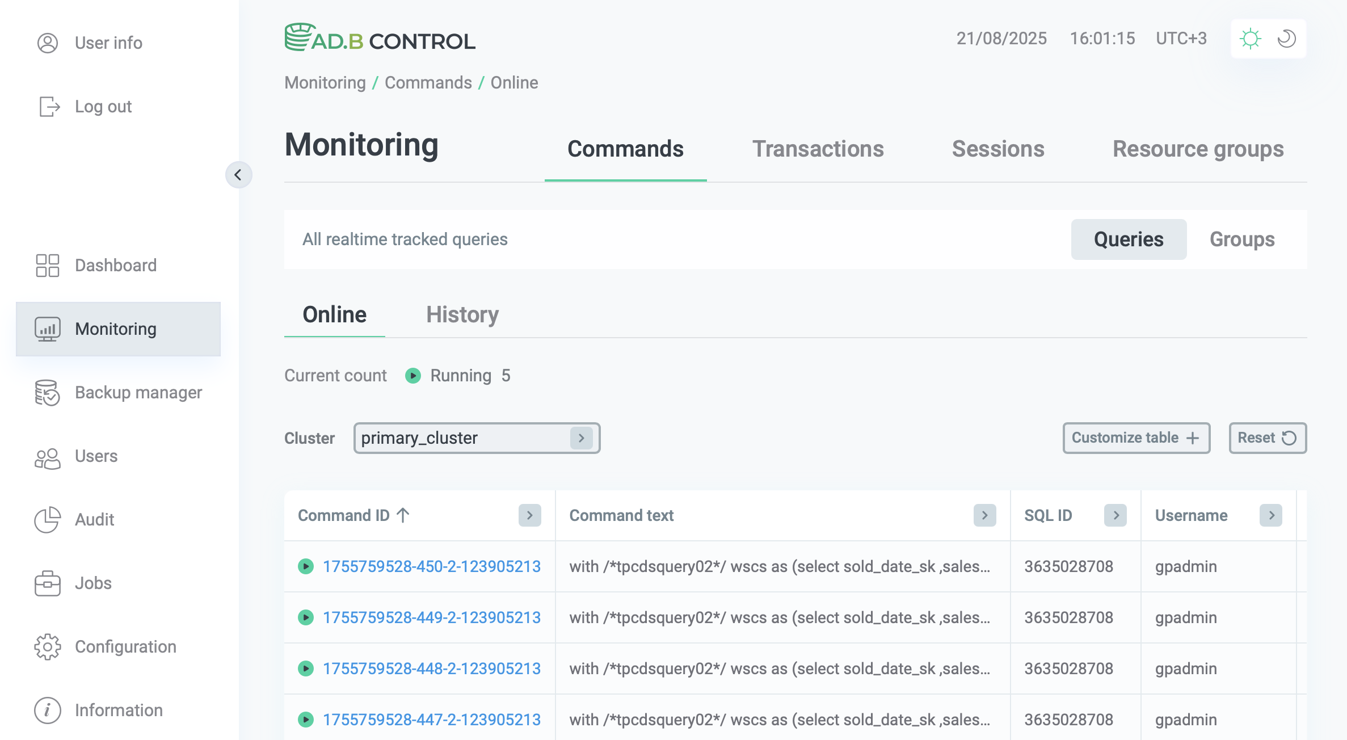
Task: Collapse the sidebar using the chevron
Action: pos(238,175)
